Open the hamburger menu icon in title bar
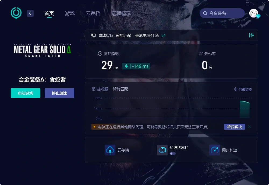269x185 pixels. coord(247,4)
